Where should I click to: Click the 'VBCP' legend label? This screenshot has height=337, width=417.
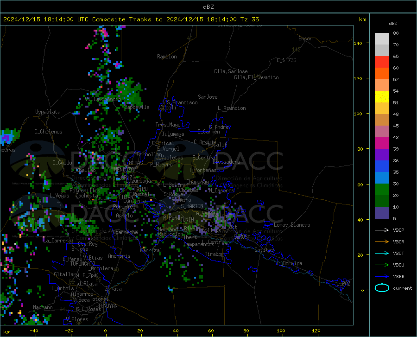pos(398,230)
